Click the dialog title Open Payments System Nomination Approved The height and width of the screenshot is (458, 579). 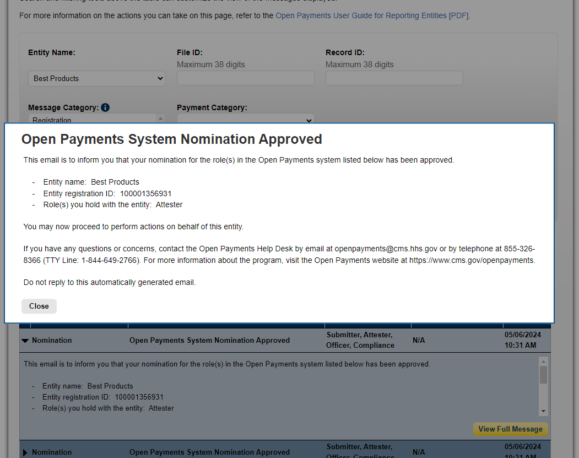coord(172,139)
